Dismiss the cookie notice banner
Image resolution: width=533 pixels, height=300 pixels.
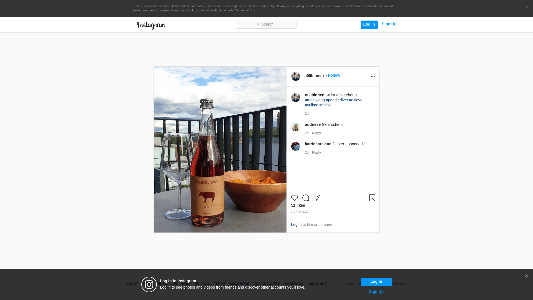pyautogui.click(x=526, y=7)
